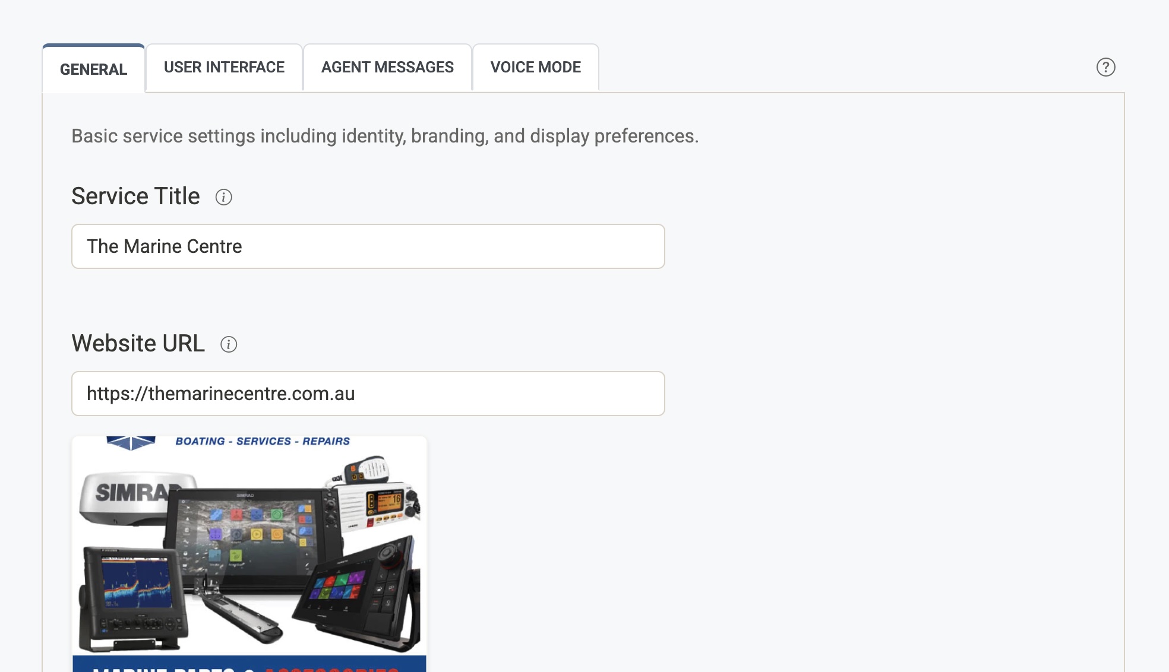1169x672 pixels.
Task: Switch to the VOICE MODE tab
Action: point(535,67)
